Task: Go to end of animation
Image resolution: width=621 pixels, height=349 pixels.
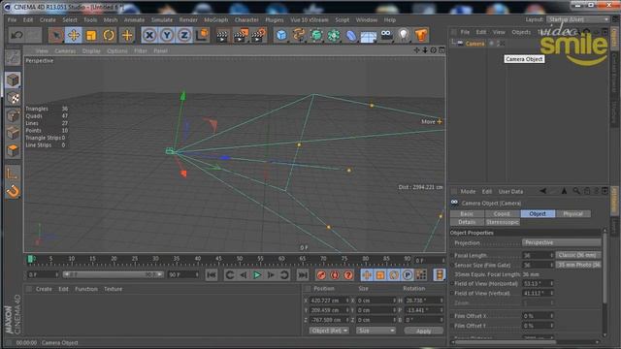Action: pyautogui.click(x=303, y=275)
